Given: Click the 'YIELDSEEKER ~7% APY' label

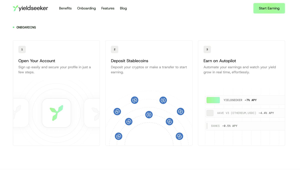Looking at the screenshot, I should (x=240, y=100).
